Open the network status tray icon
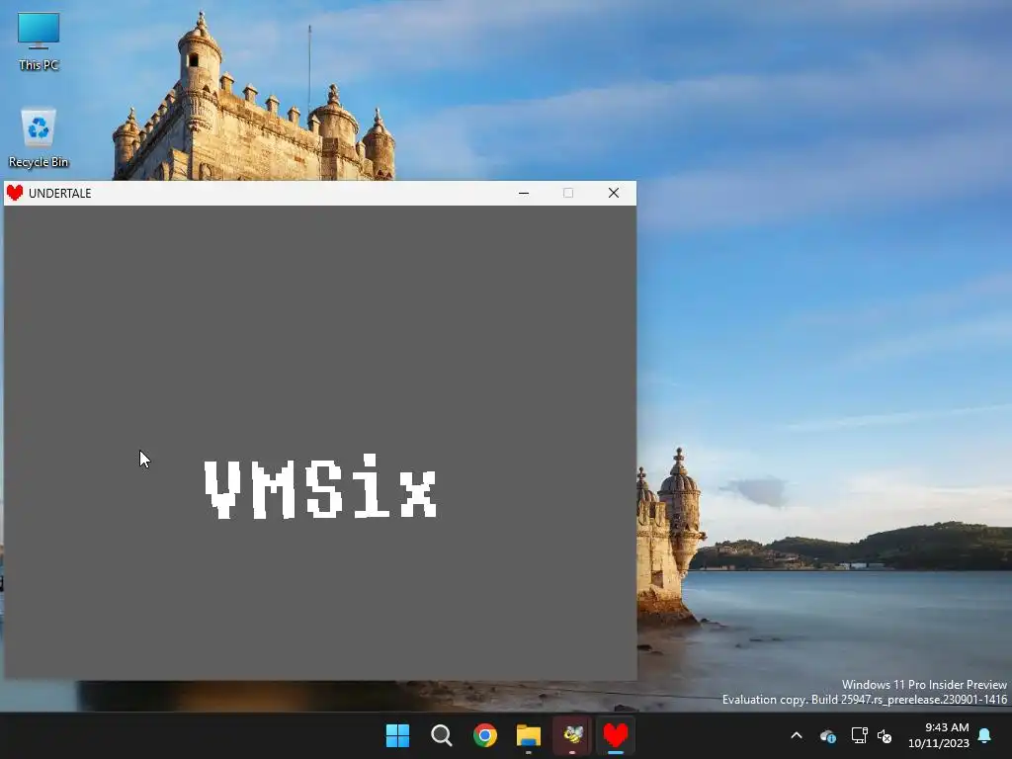Image resolution: width=1012 pixels, height=759 pixels. coord(859,735)
